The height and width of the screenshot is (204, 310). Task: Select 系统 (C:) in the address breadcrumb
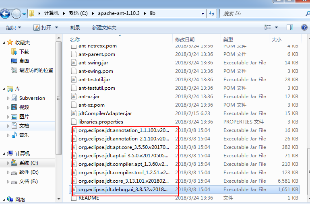(78, 13)
